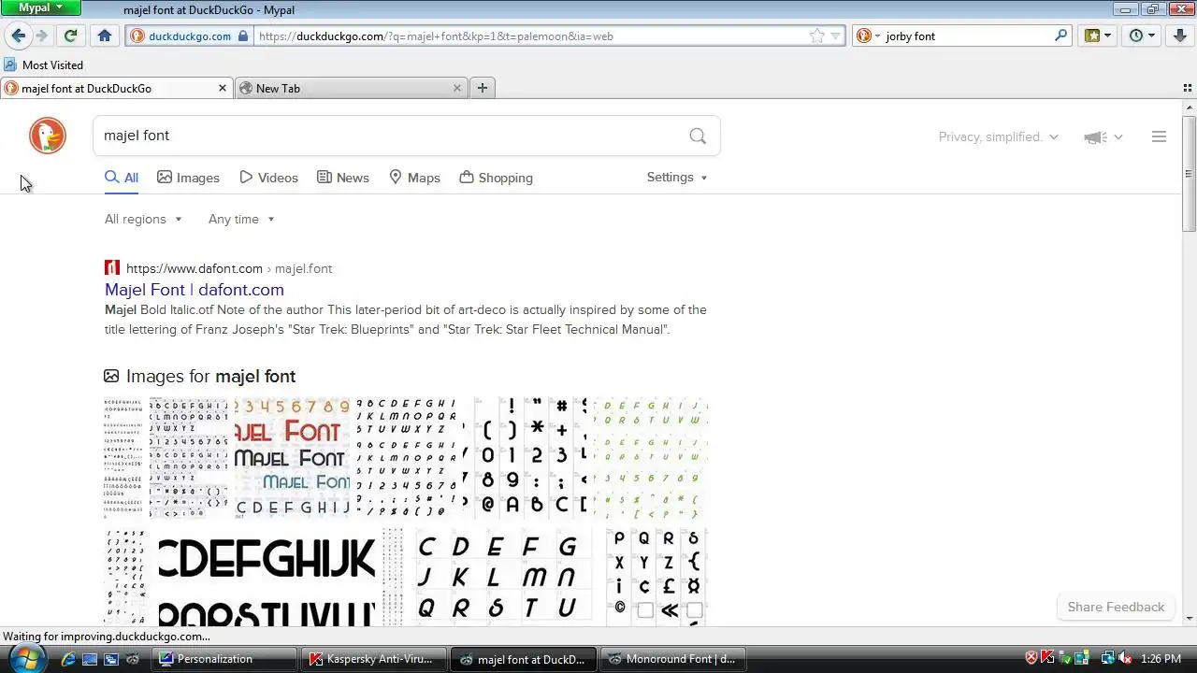Expand the Any time filter
Viewport: 1197px width, 673px height.
[241, 219]
